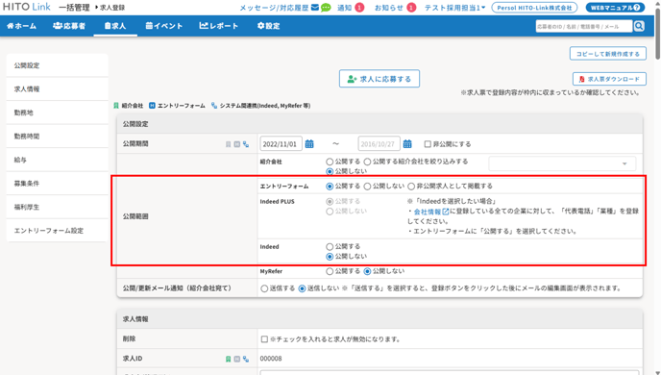Click Persol HITO-Link株式会社 button
The image size is (661, 375).
pos(534,8)
